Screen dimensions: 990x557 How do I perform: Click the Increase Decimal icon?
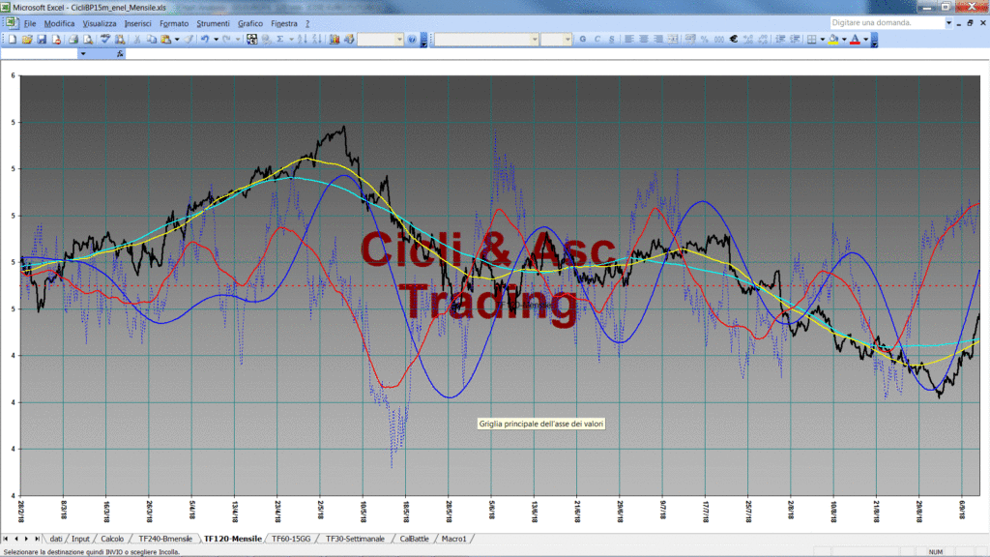point(748,39)
